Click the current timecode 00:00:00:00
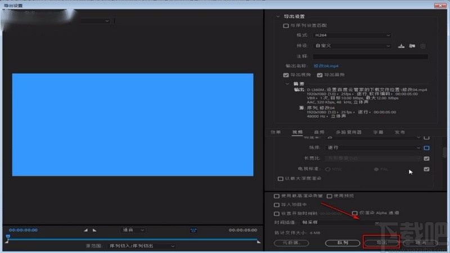Screen dimensions: 450x253 pyautogui.click(x=23, y=230)
